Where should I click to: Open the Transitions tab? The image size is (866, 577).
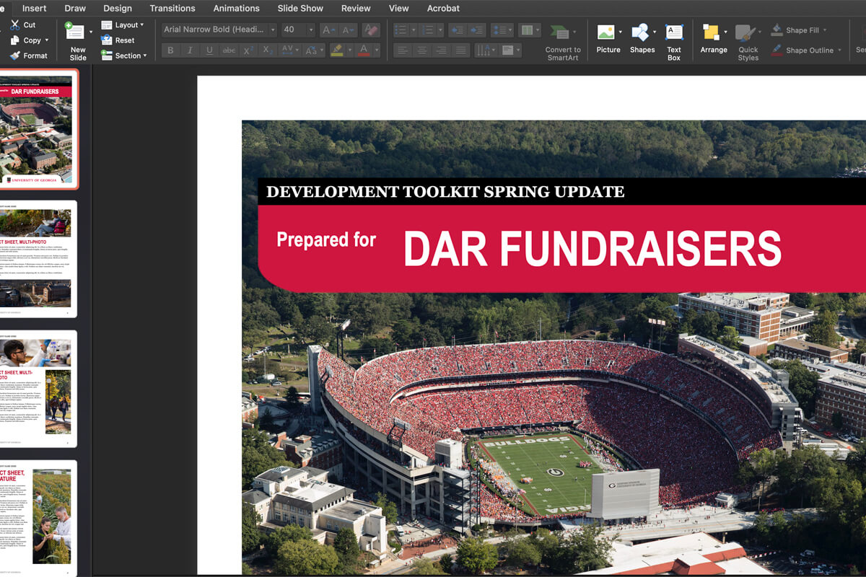(x=172, y=8)
